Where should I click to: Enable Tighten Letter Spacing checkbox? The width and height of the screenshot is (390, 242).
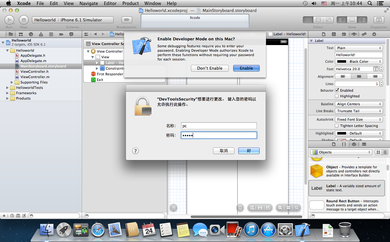tap(337, 126)
